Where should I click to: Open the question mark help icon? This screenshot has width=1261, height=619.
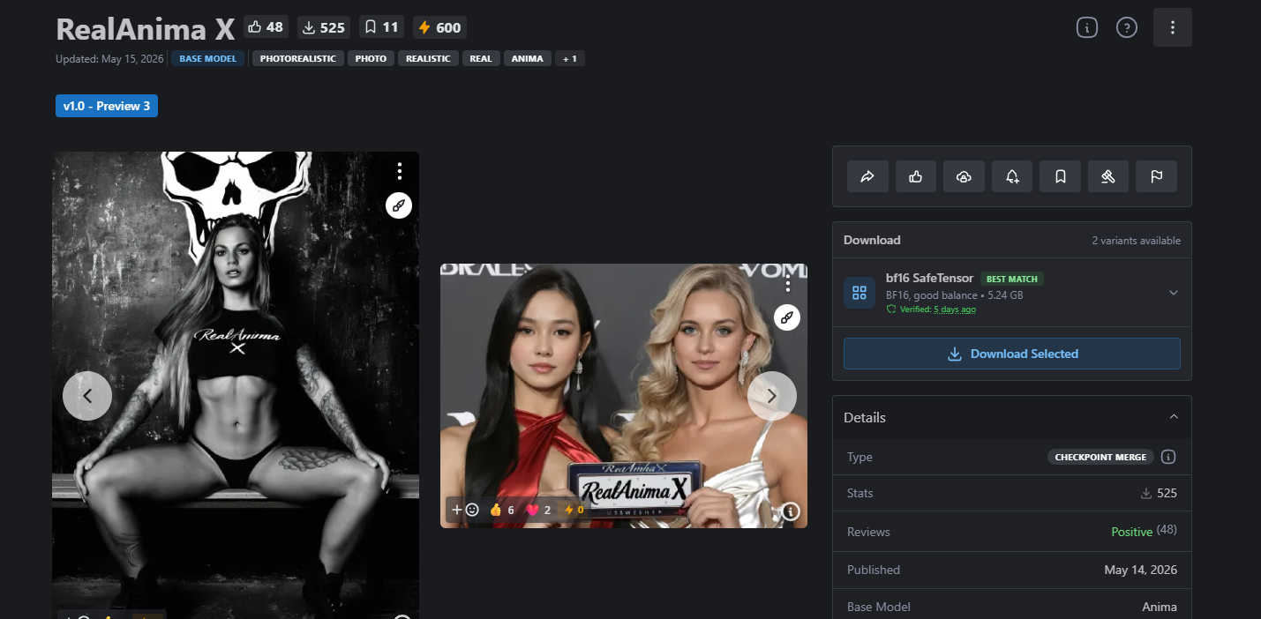[1127, 27]
